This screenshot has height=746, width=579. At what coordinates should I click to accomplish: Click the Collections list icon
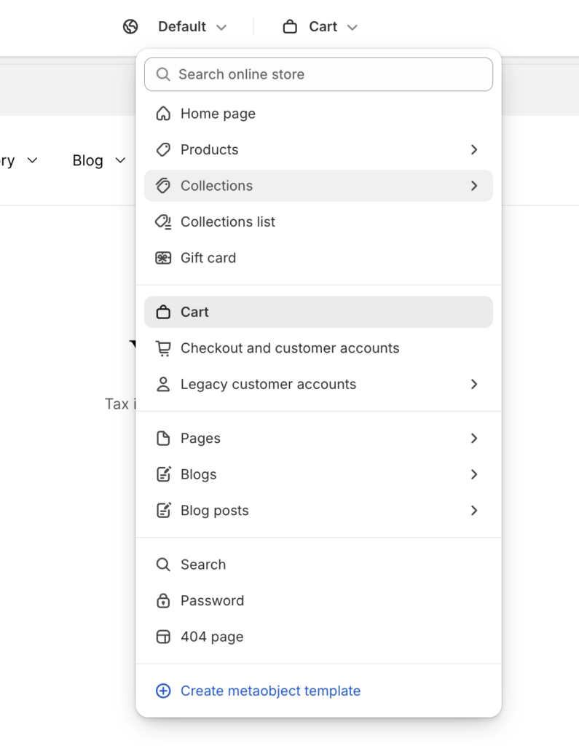(163, 221)
